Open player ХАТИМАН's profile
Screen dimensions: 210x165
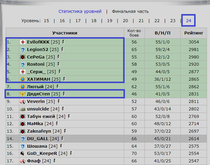[x=39, y=79]
